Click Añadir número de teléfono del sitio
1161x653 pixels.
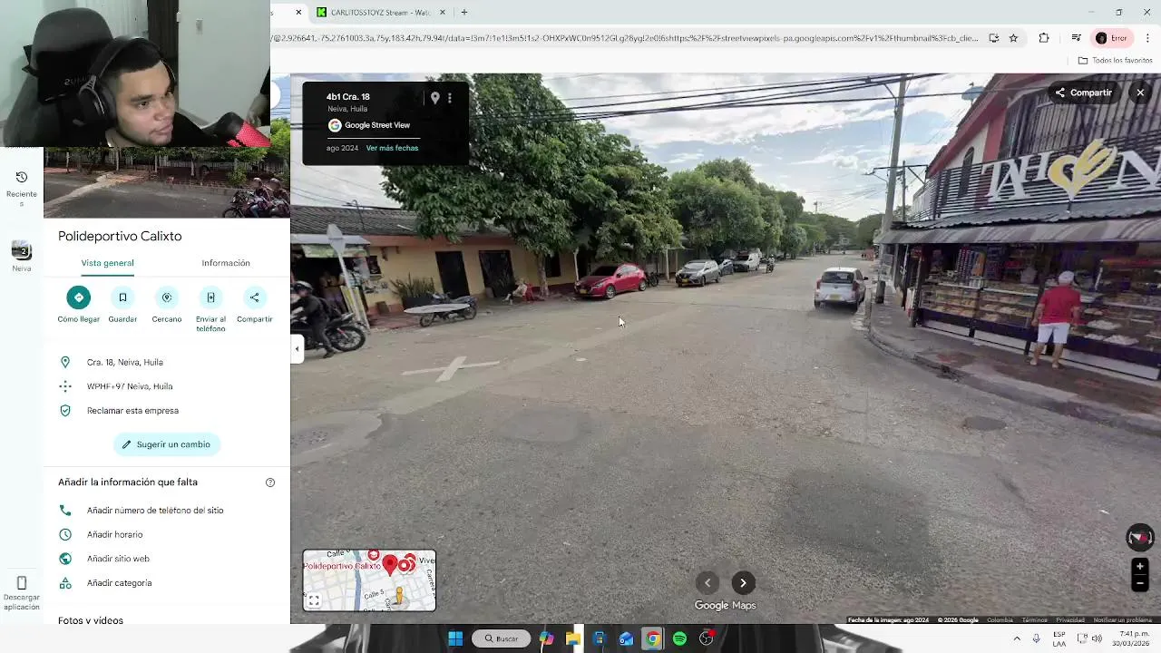(x=155, y=511)
